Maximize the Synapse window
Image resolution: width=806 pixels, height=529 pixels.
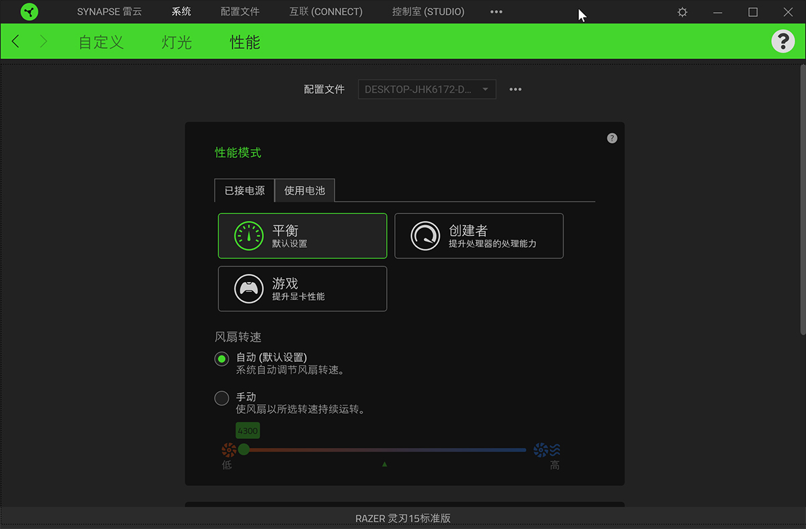point(753,12)
